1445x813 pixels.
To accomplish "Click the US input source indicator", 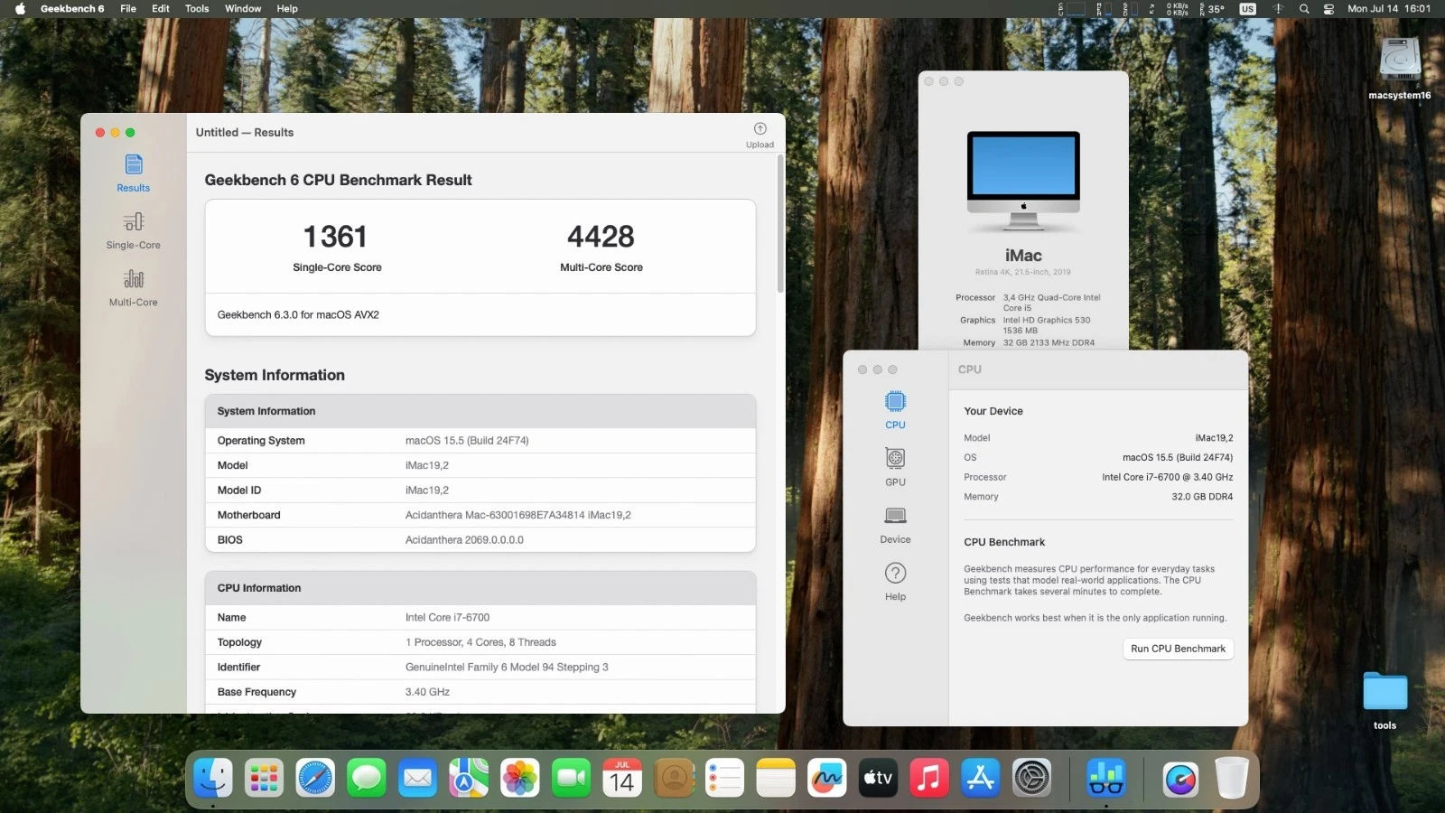I will [1247, 9].
